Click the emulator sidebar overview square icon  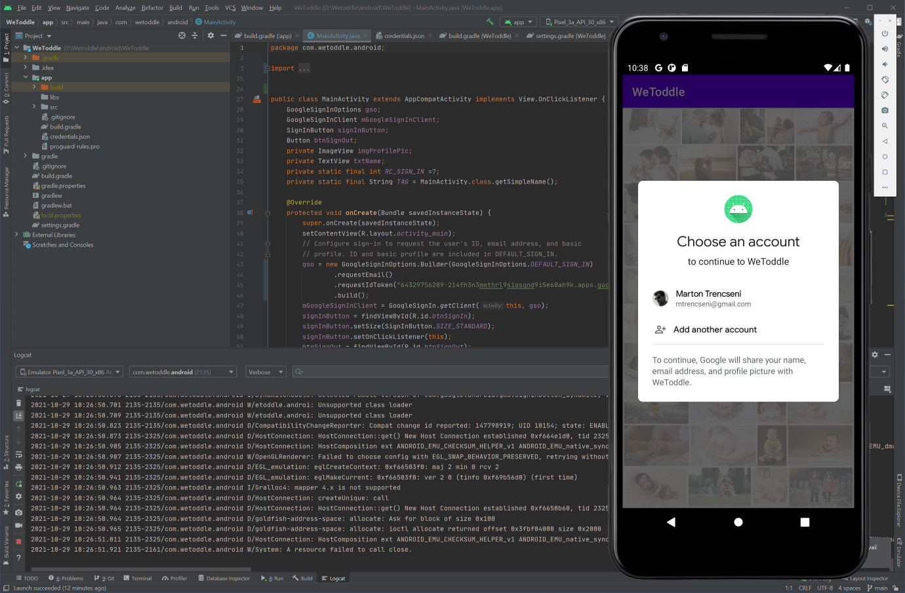[x=885, y=172]
